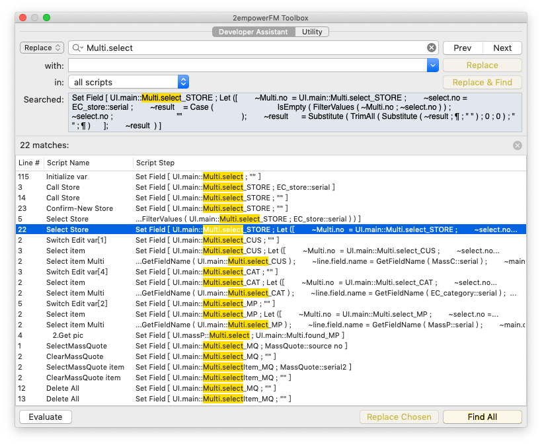Select 'Switch Edit var[2]' row
This screenshot has width=542, height=445.
(x=271, y=303)
